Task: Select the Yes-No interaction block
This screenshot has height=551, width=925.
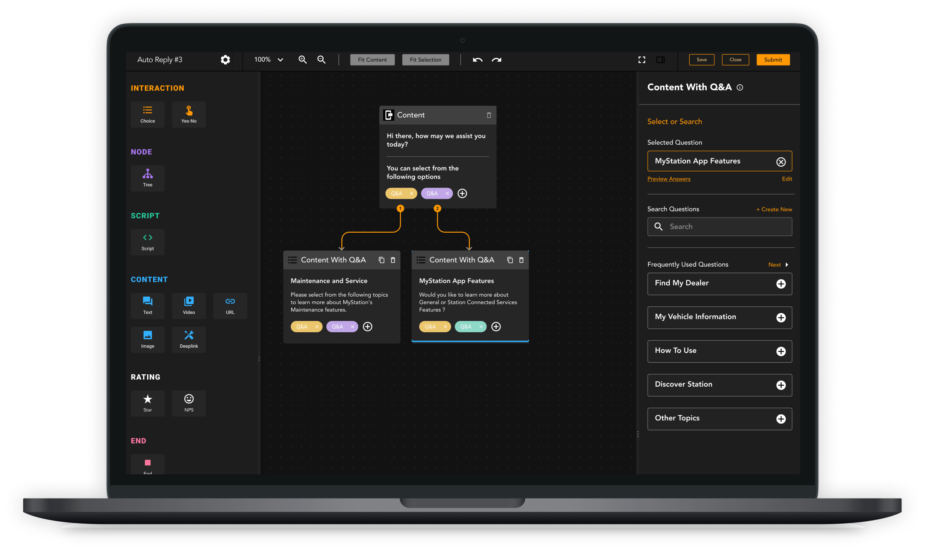Action: pos(189,114)
